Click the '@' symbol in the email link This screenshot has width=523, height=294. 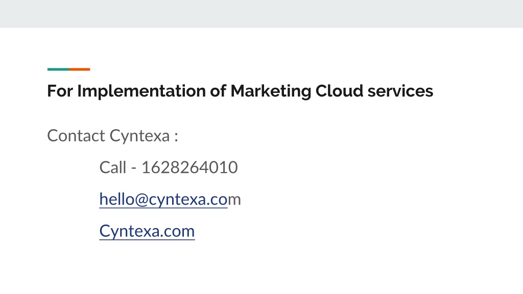(x=142, y=200)
